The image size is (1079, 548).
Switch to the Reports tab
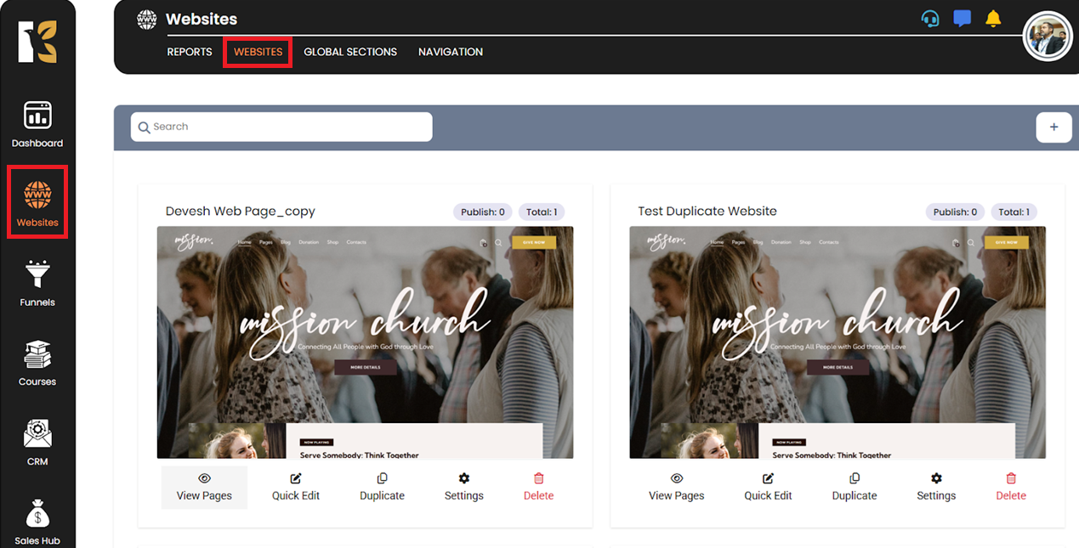(190, 52)
